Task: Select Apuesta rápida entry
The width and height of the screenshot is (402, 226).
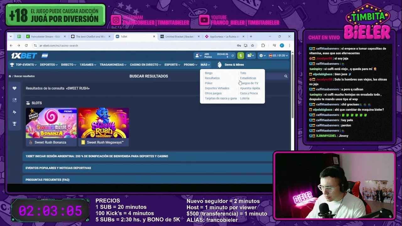Action: tap(250, 88)
